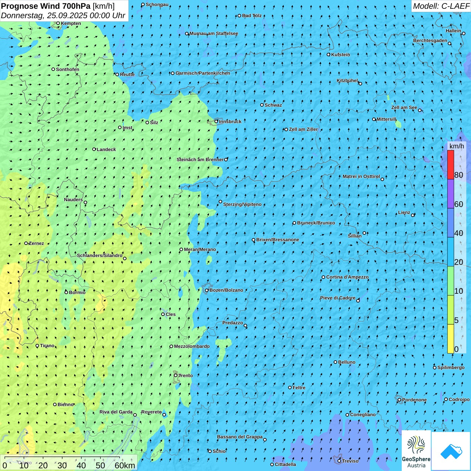Click the 'Berchtesgaden' label

(430, 40)
